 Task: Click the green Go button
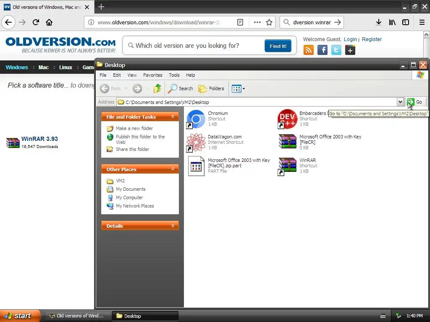tap(414, 102)
